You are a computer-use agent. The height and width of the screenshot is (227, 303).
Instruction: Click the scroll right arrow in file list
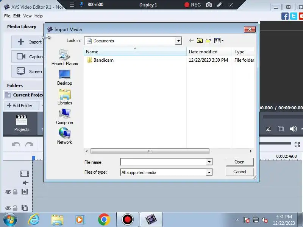(251, 151)
